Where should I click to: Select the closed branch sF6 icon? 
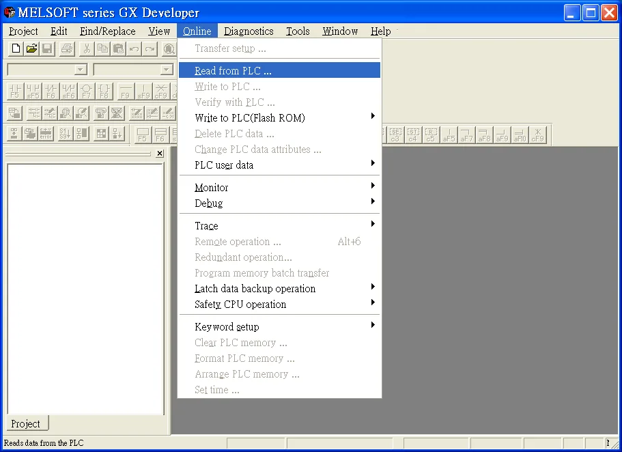pos(69,91)
